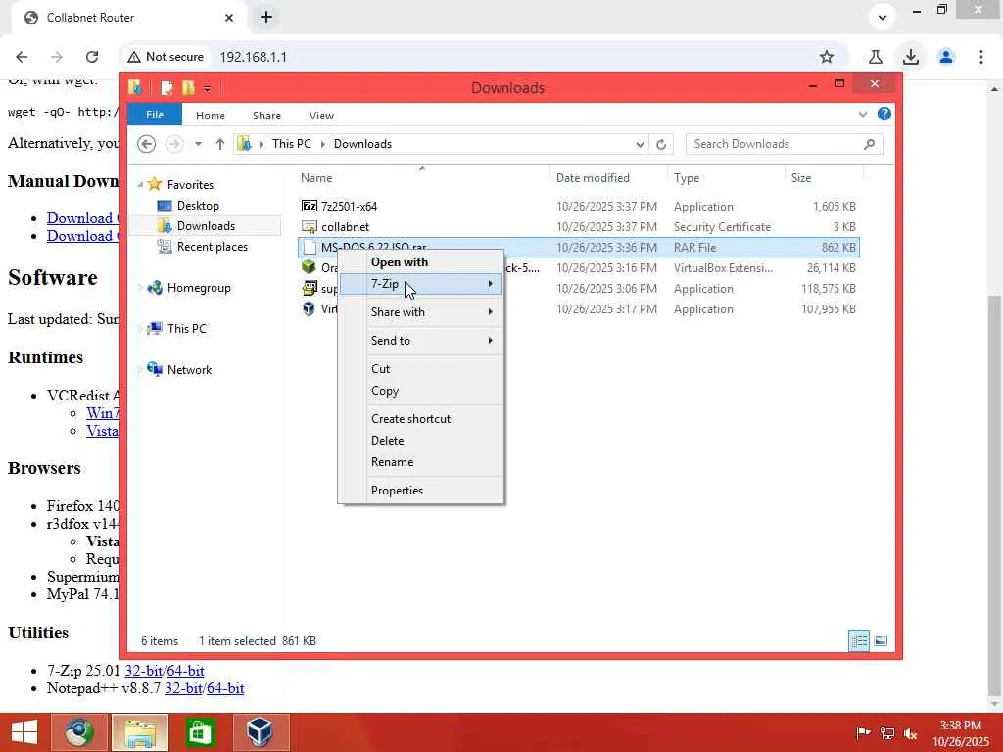This screenshot has height=752, width=1003.
Task: Switch to the Share ribbon tab
Action: (x=266, y=116)
